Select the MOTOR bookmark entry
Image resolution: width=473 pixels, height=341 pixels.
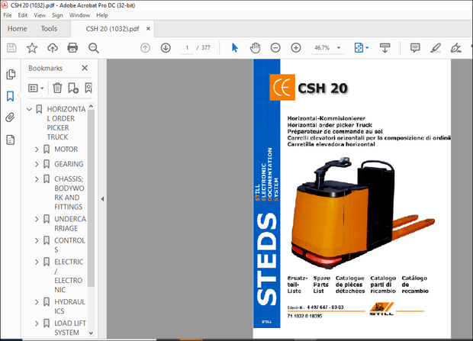(x=66, y=149)
